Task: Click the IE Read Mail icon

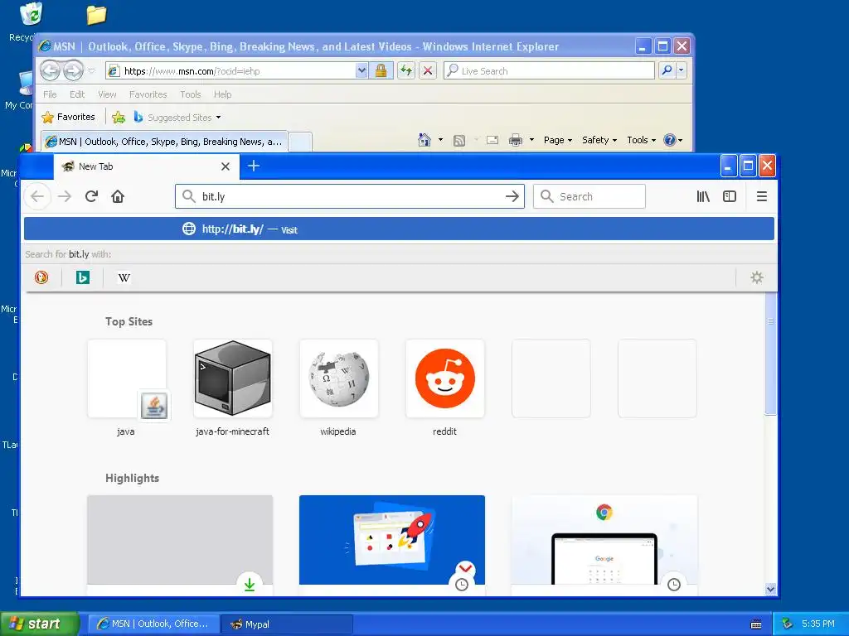Action: pyautogui.click(x=492, y=140)
